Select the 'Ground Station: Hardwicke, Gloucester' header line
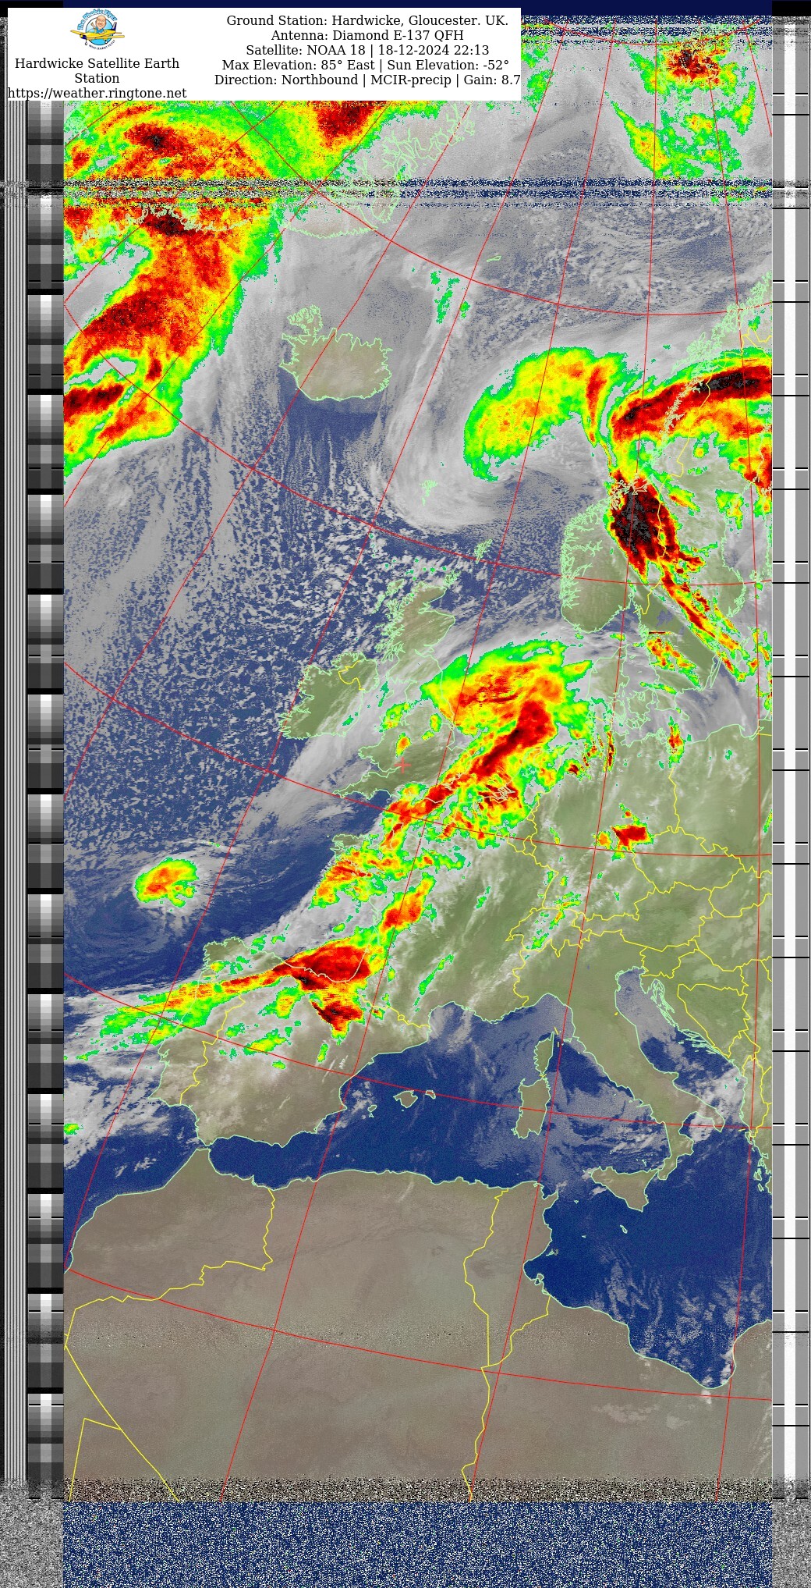The image size is (811, 1588). pos(367,20)
